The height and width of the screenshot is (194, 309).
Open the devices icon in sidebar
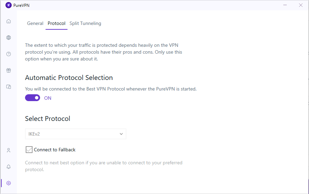coord(9,87)
